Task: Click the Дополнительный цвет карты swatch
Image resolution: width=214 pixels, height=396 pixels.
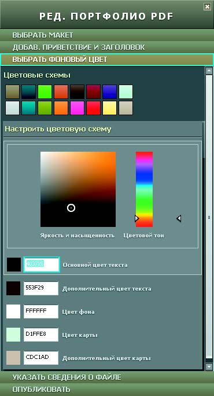Action: 13,358
